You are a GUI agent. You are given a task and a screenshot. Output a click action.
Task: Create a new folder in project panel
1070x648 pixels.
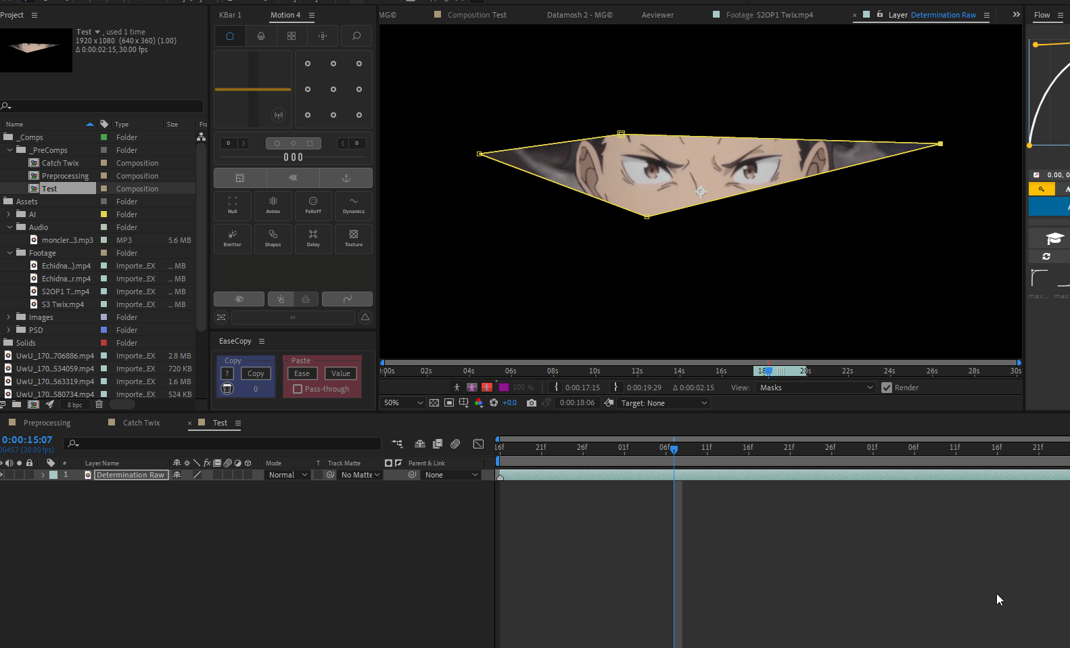pos(16,404)
